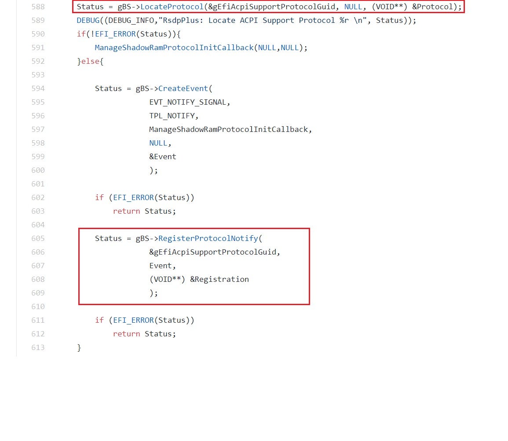
Task: Click ManageShadowRamProtocolInitCallback call on line 591
Action: [174, 47]
